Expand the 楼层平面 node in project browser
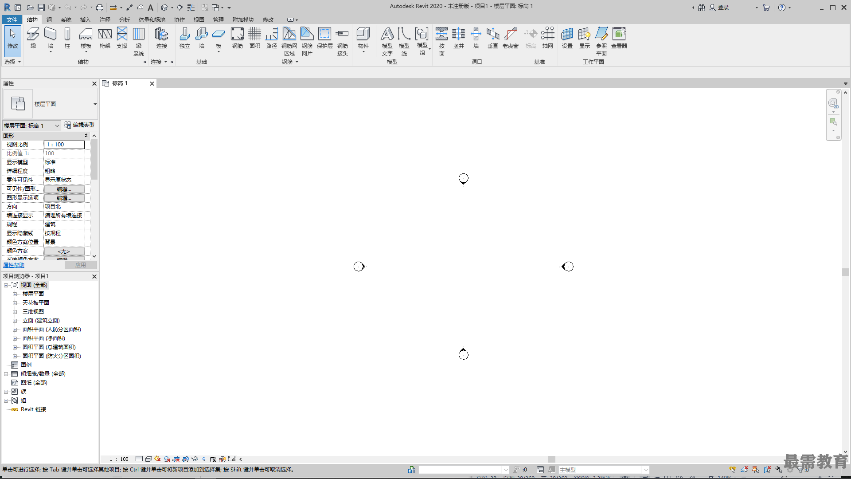Screen dimensions: 851x479 point(15,294)
